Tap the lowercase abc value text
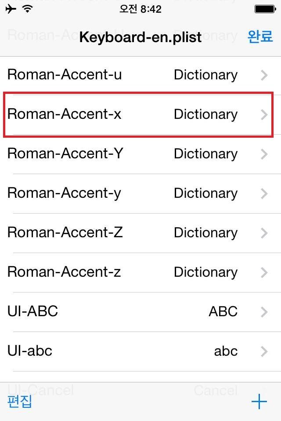Viewport: 281px width, 421px height. pos(226,351)
